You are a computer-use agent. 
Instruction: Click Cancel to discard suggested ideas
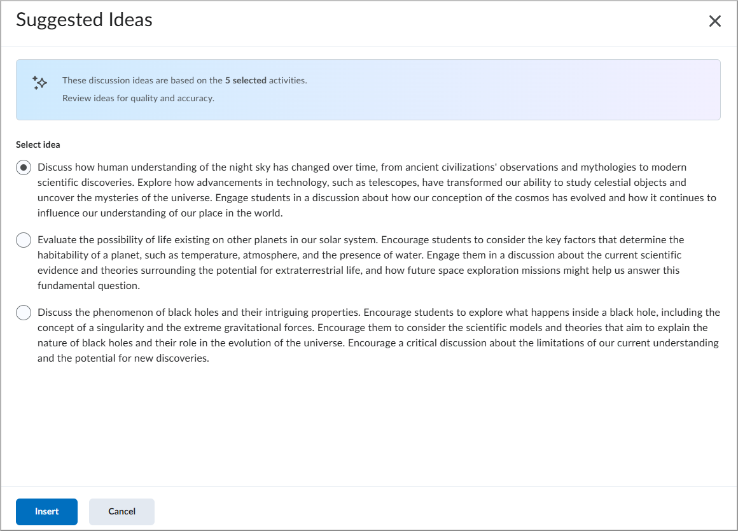[x=122, y=511]
